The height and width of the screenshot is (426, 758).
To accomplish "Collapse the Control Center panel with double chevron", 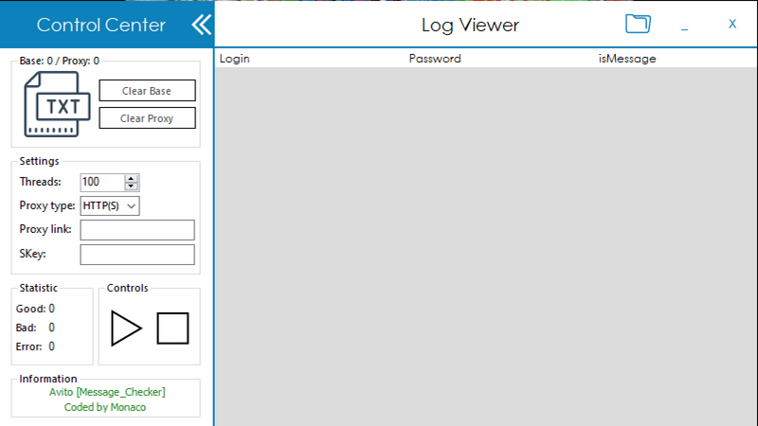I will tap(202, 25).
